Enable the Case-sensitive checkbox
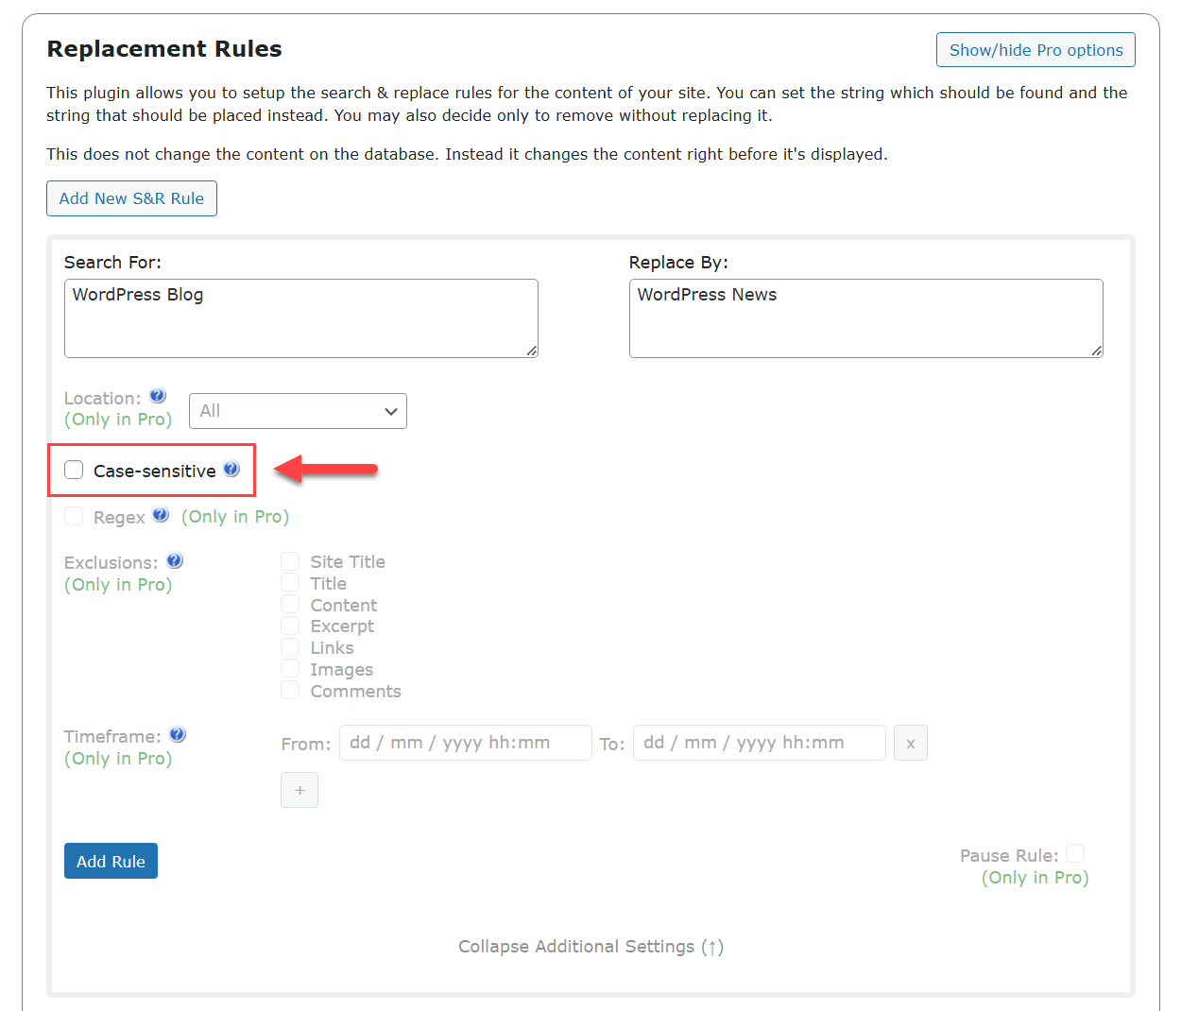Screen dimensions: 1181x1011 [74, 470]
